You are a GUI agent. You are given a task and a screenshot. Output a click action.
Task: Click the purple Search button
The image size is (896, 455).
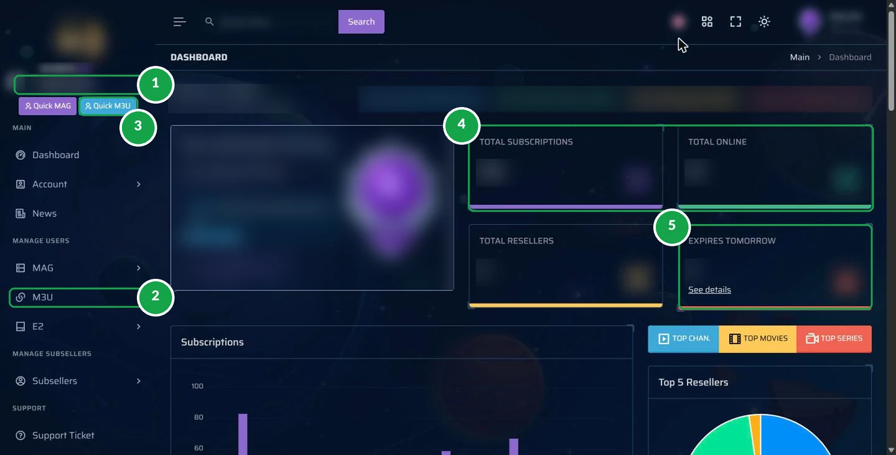pyautogui.click(x=362, y=22)
